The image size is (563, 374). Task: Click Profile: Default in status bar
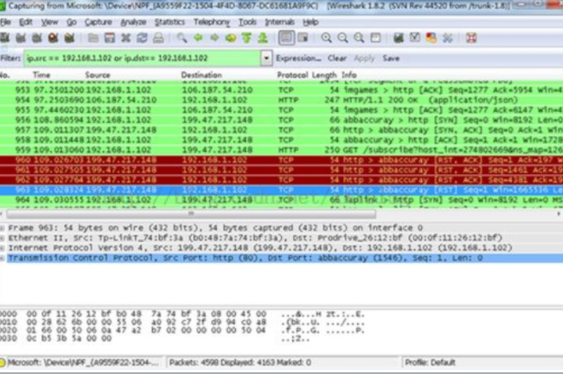[430, 363]
